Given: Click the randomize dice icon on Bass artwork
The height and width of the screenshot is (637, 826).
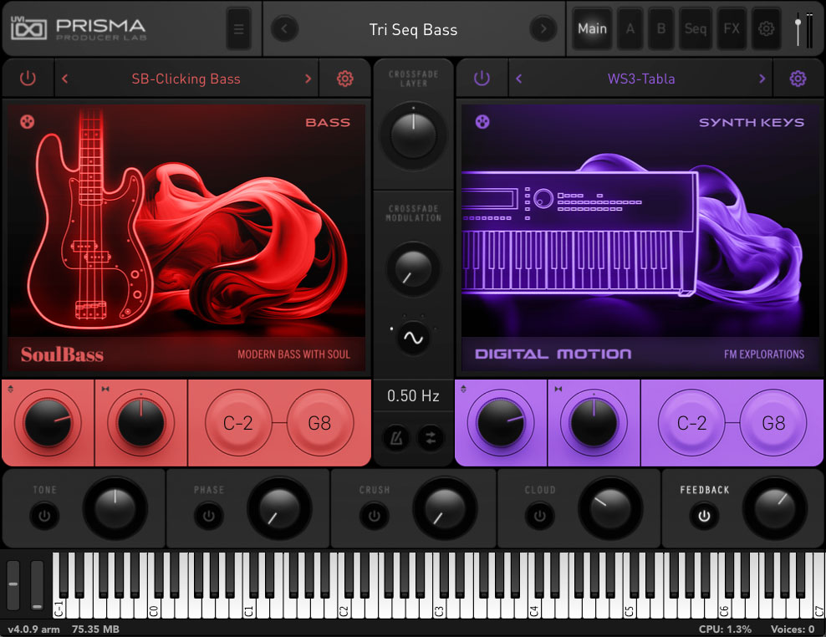Looking at the screenshot, I should pyautogui.click(x=28, y=122).
